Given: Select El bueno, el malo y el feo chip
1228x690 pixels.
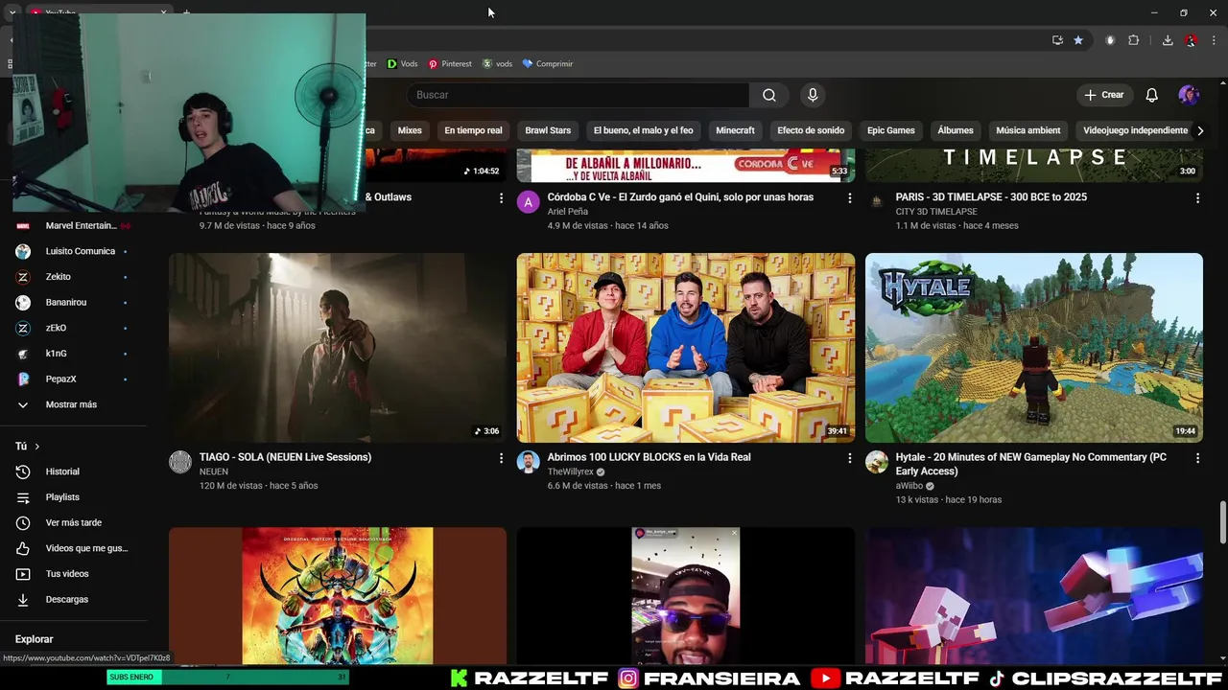Looking at the screenshot, I should point(643,130).
